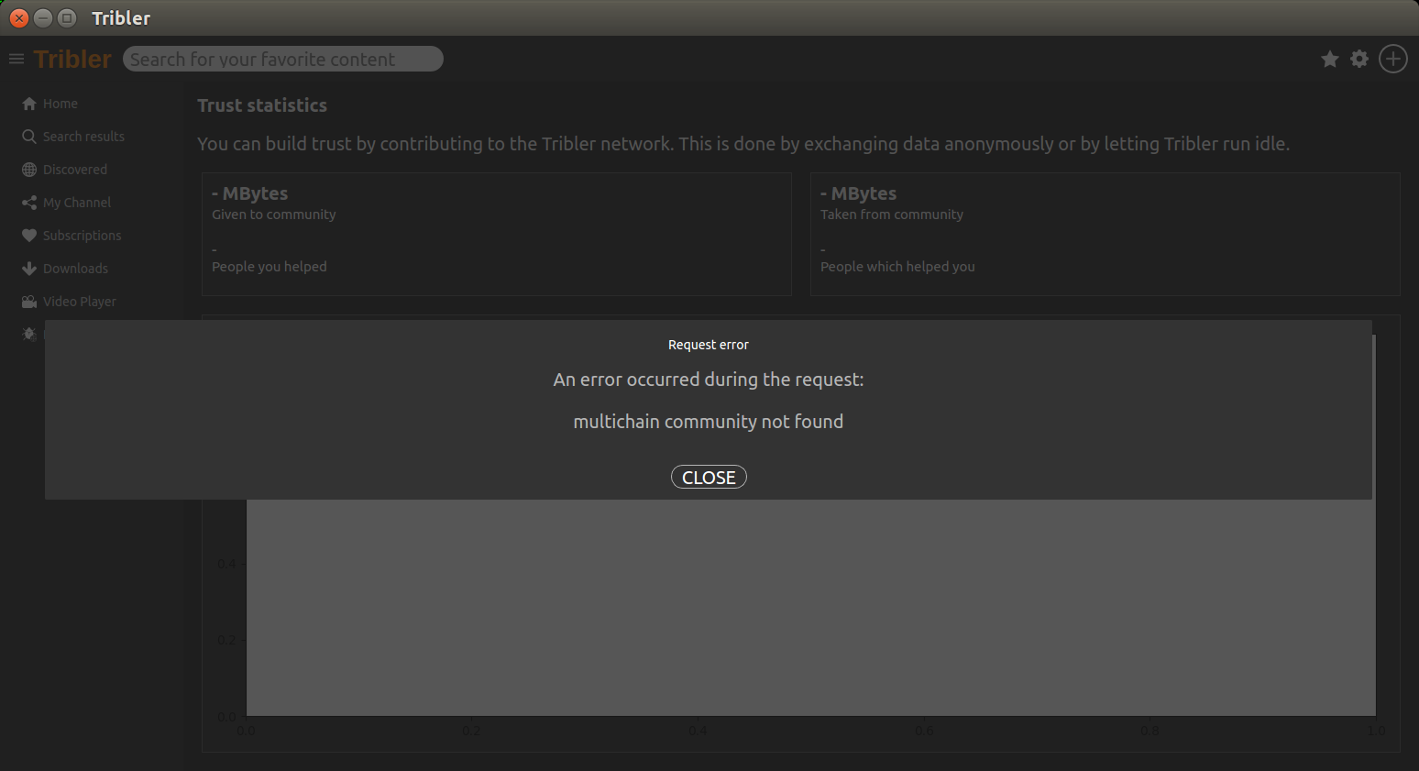Click the Subscriptions heart icon
The height and width of the screenshot is (771, 1419).
28,235
